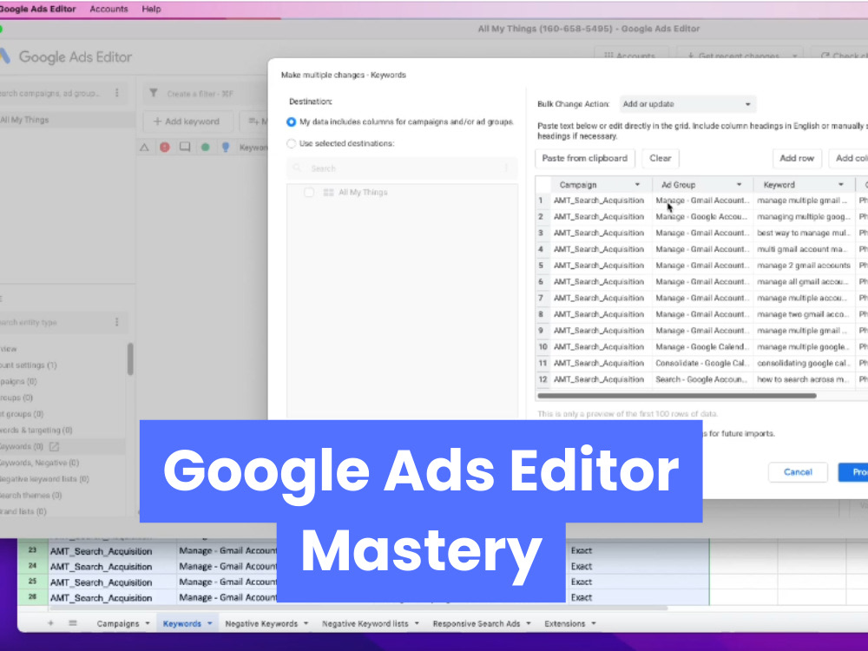Open the Campaigns sheet tab dropdown arrow
Screen dimensions: 868x651
point(148,623)
